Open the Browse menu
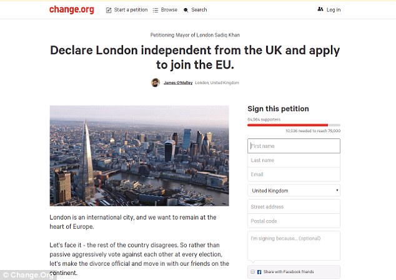 tap(169, 10)
